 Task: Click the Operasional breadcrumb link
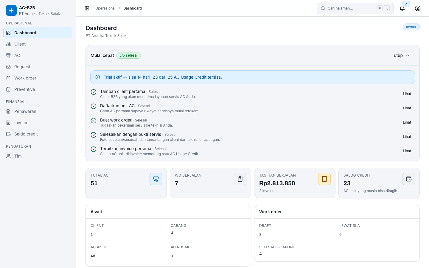(x=105, y=8)
